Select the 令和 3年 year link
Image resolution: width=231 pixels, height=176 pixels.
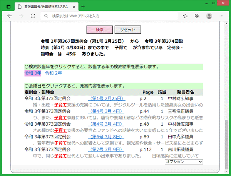click(x=33, y=73)
